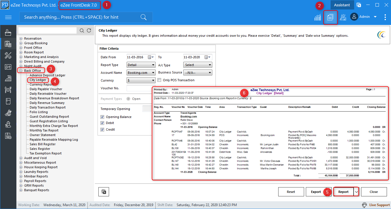The height and width of the screenshot is (209, 391).
Task: Uncheck the Debit checkbox
Action: (102, 123)
